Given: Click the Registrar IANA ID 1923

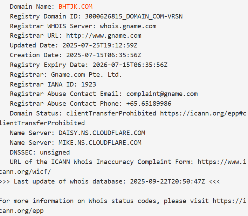Looking at the screenshot, I should [89, 84].
